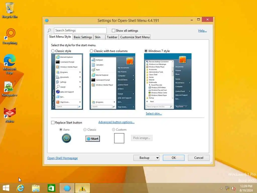Viewport: 257px width, 193px height.
Task: Select the Classic button radio option
Action: click(85, 130)
